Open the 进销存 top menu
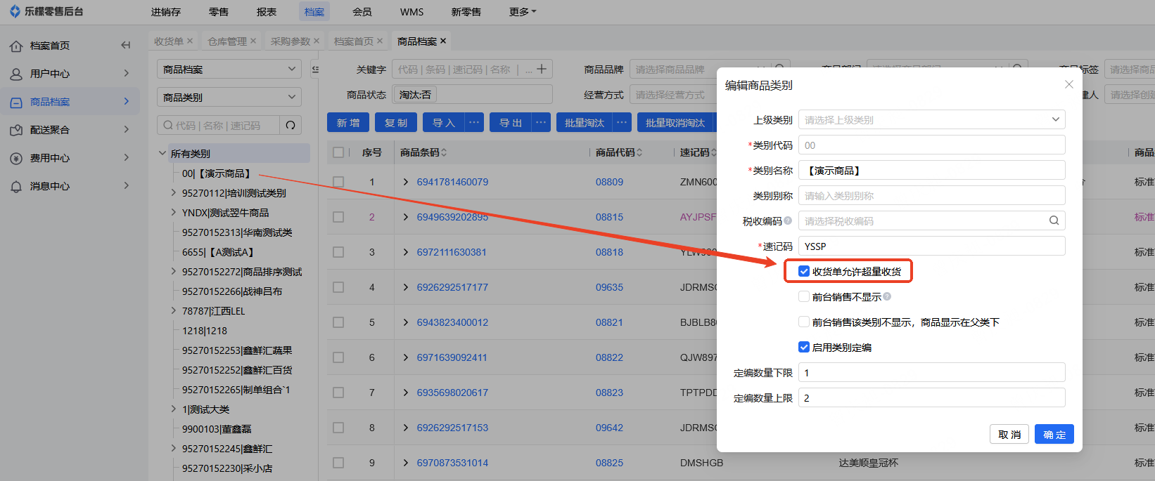 (166, 12)
